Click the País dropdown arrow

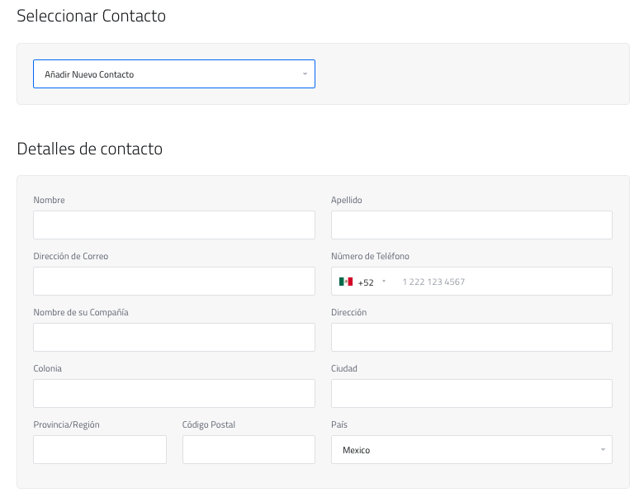(x=603, y=450)
